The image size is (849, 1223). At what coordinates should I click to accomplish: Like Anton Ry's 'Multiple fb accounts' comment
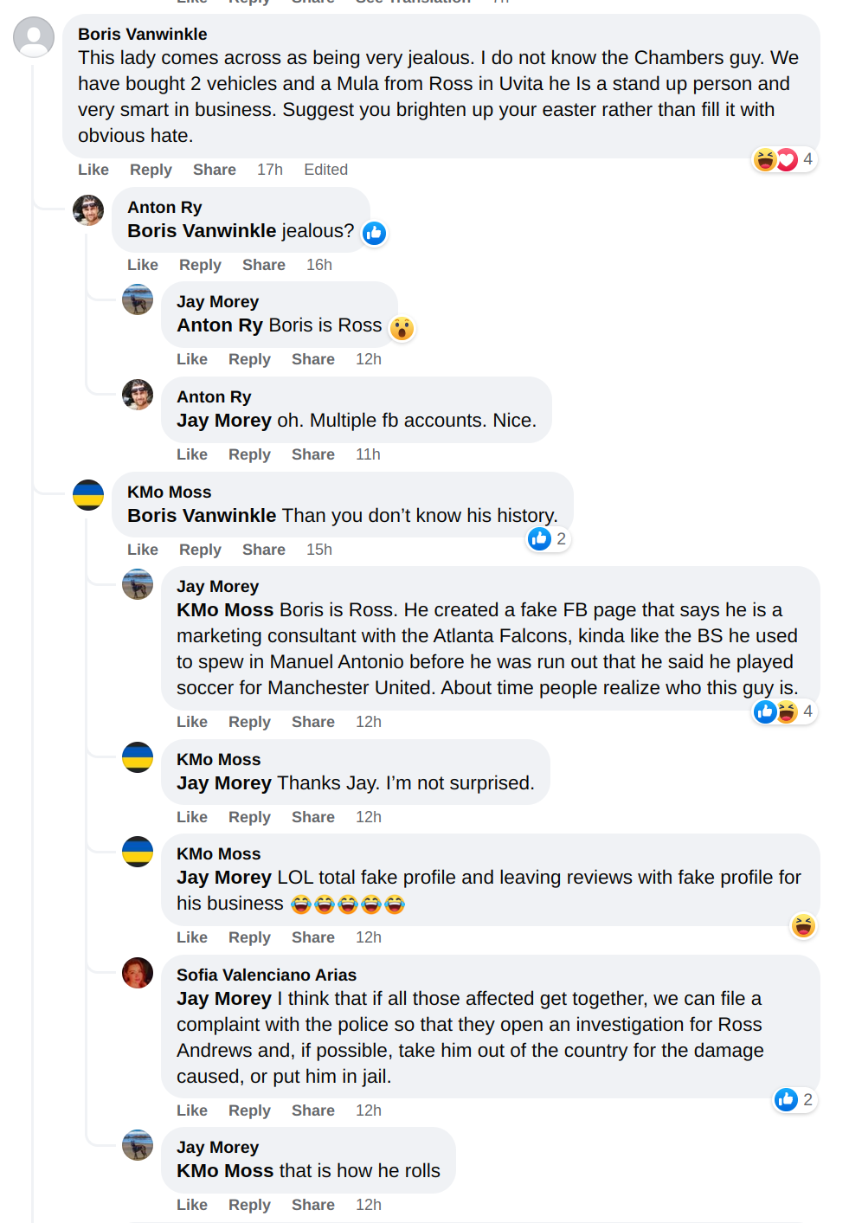pos(192,454)
